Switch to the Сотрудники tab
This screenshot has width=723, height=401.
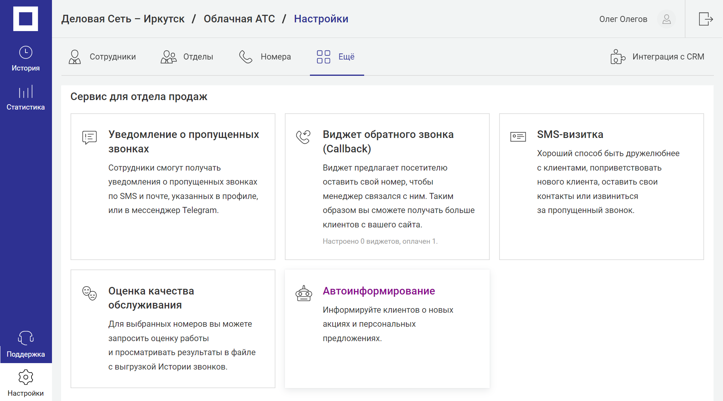tap(102, 57)
